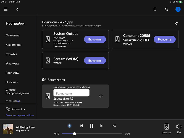The image size is (184, 138).
Task: Open the blue profile avatar
Action: pos(178,9)
